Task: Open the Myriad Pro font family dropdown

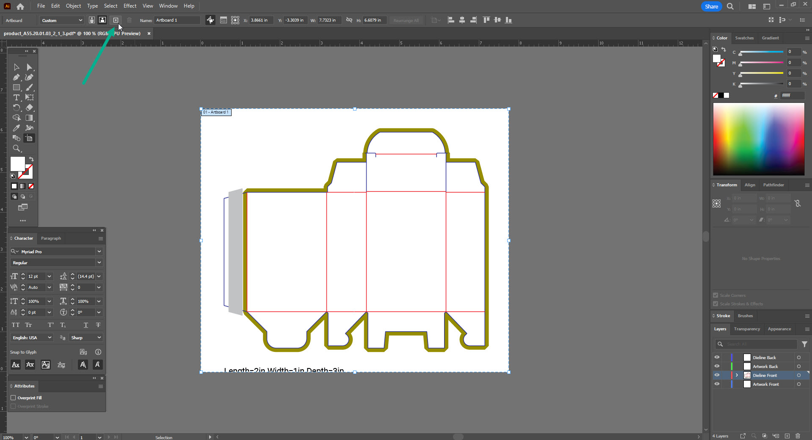Action: (99, 252)
